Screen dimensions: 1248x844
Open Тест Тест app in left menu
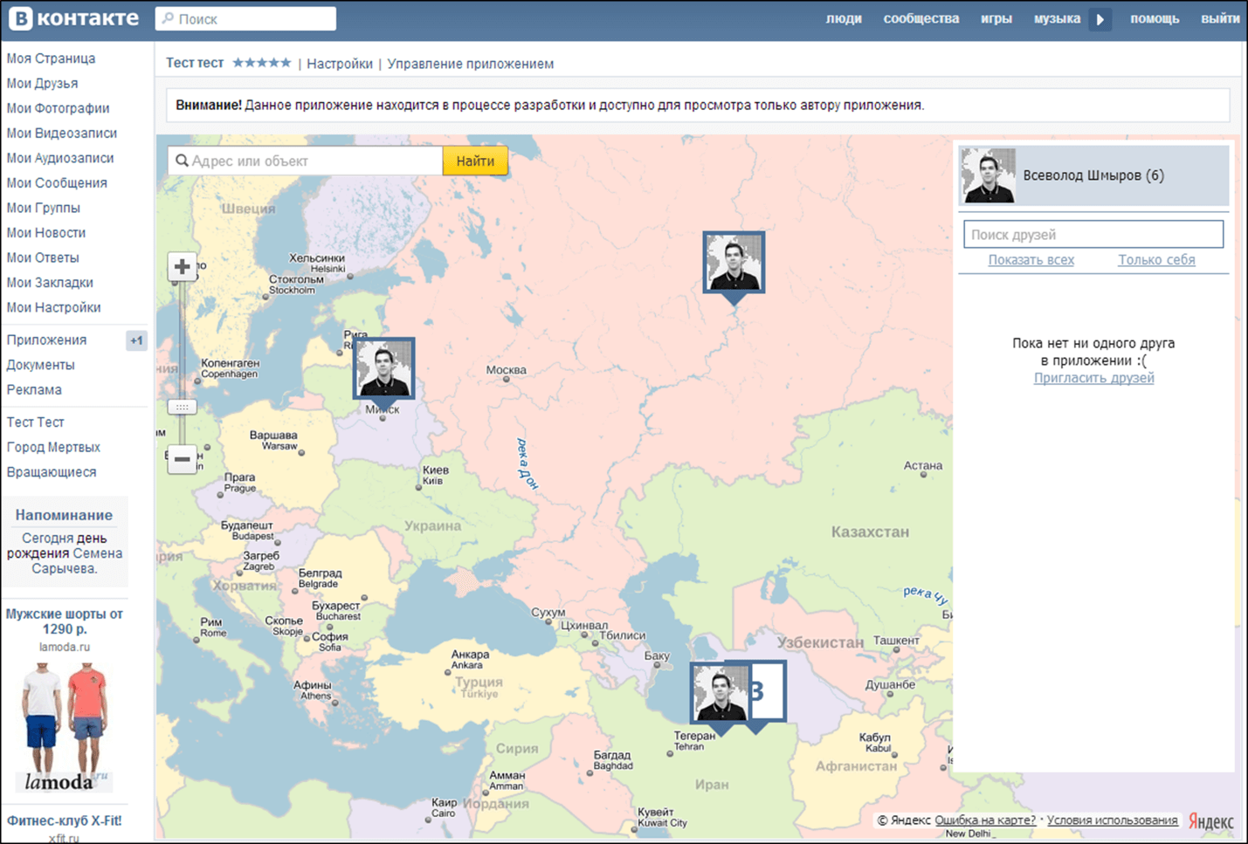coord(35,422)
